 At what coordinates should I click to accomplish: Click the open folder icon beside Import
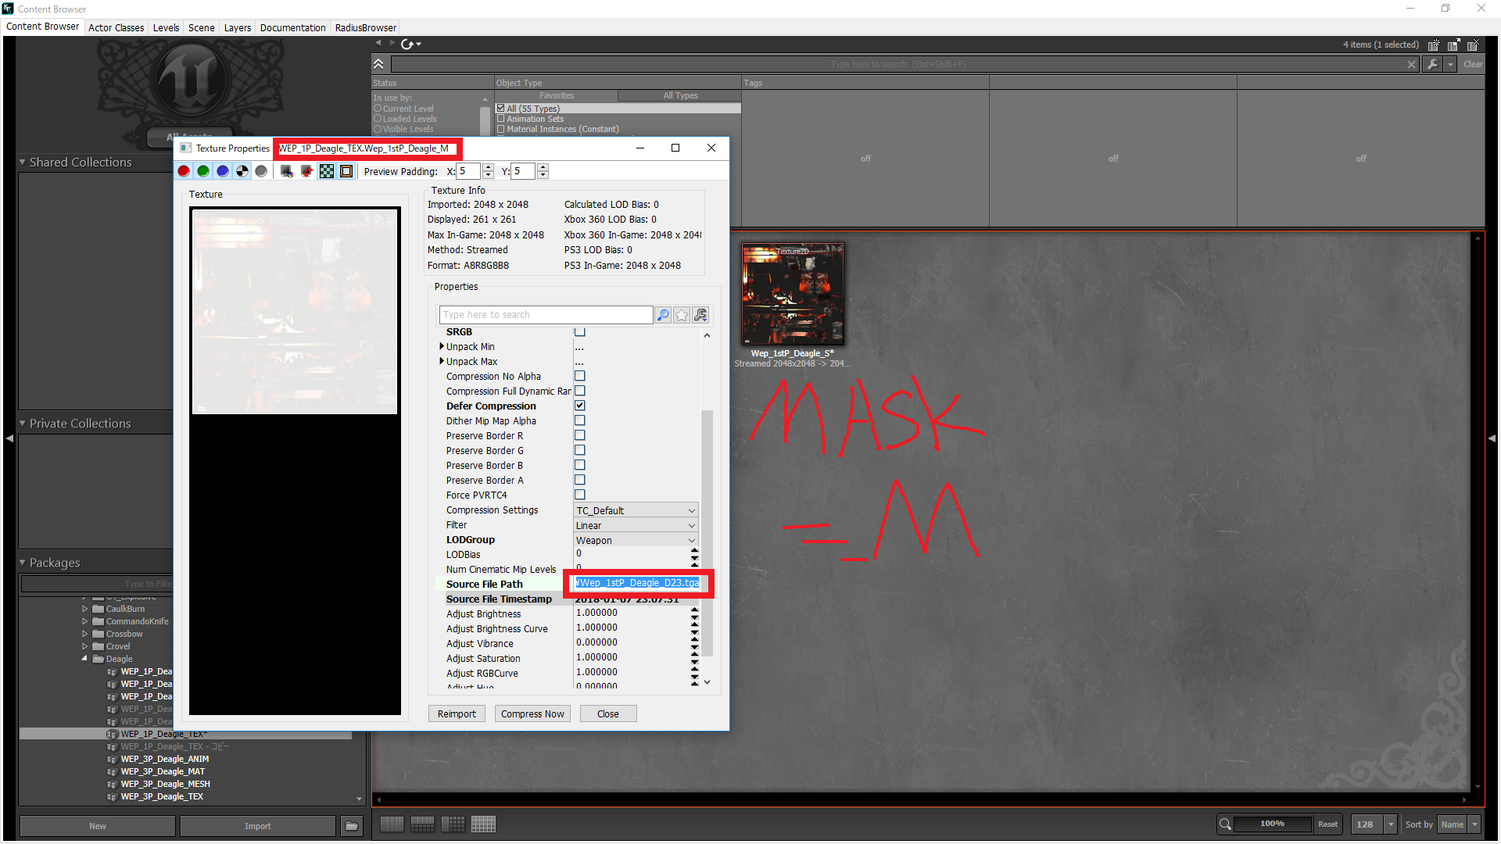pos(352,826)
